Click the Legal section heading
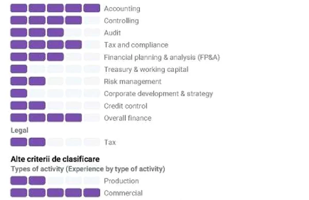This screenshot has height=200, width=309. (x=19, y=130)
